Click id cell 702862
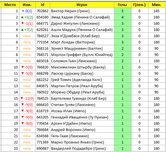The image size is (166, 152). pyautogui.click(x=43, y=11)
